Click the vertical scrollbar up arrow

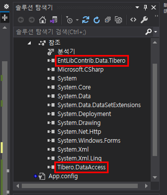[x=155, y=42]
